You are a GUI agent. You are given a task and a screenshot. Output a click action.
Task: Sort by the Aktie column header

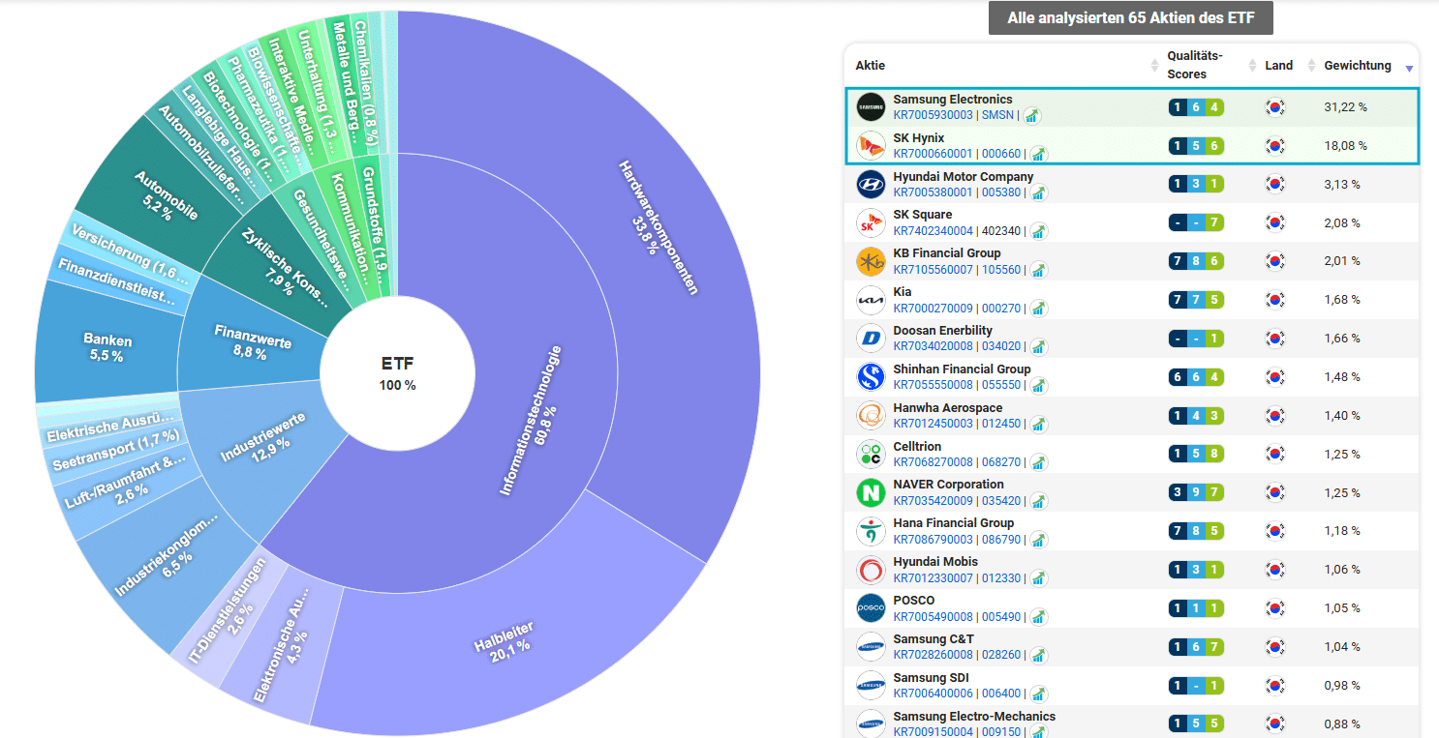point(871,66)
